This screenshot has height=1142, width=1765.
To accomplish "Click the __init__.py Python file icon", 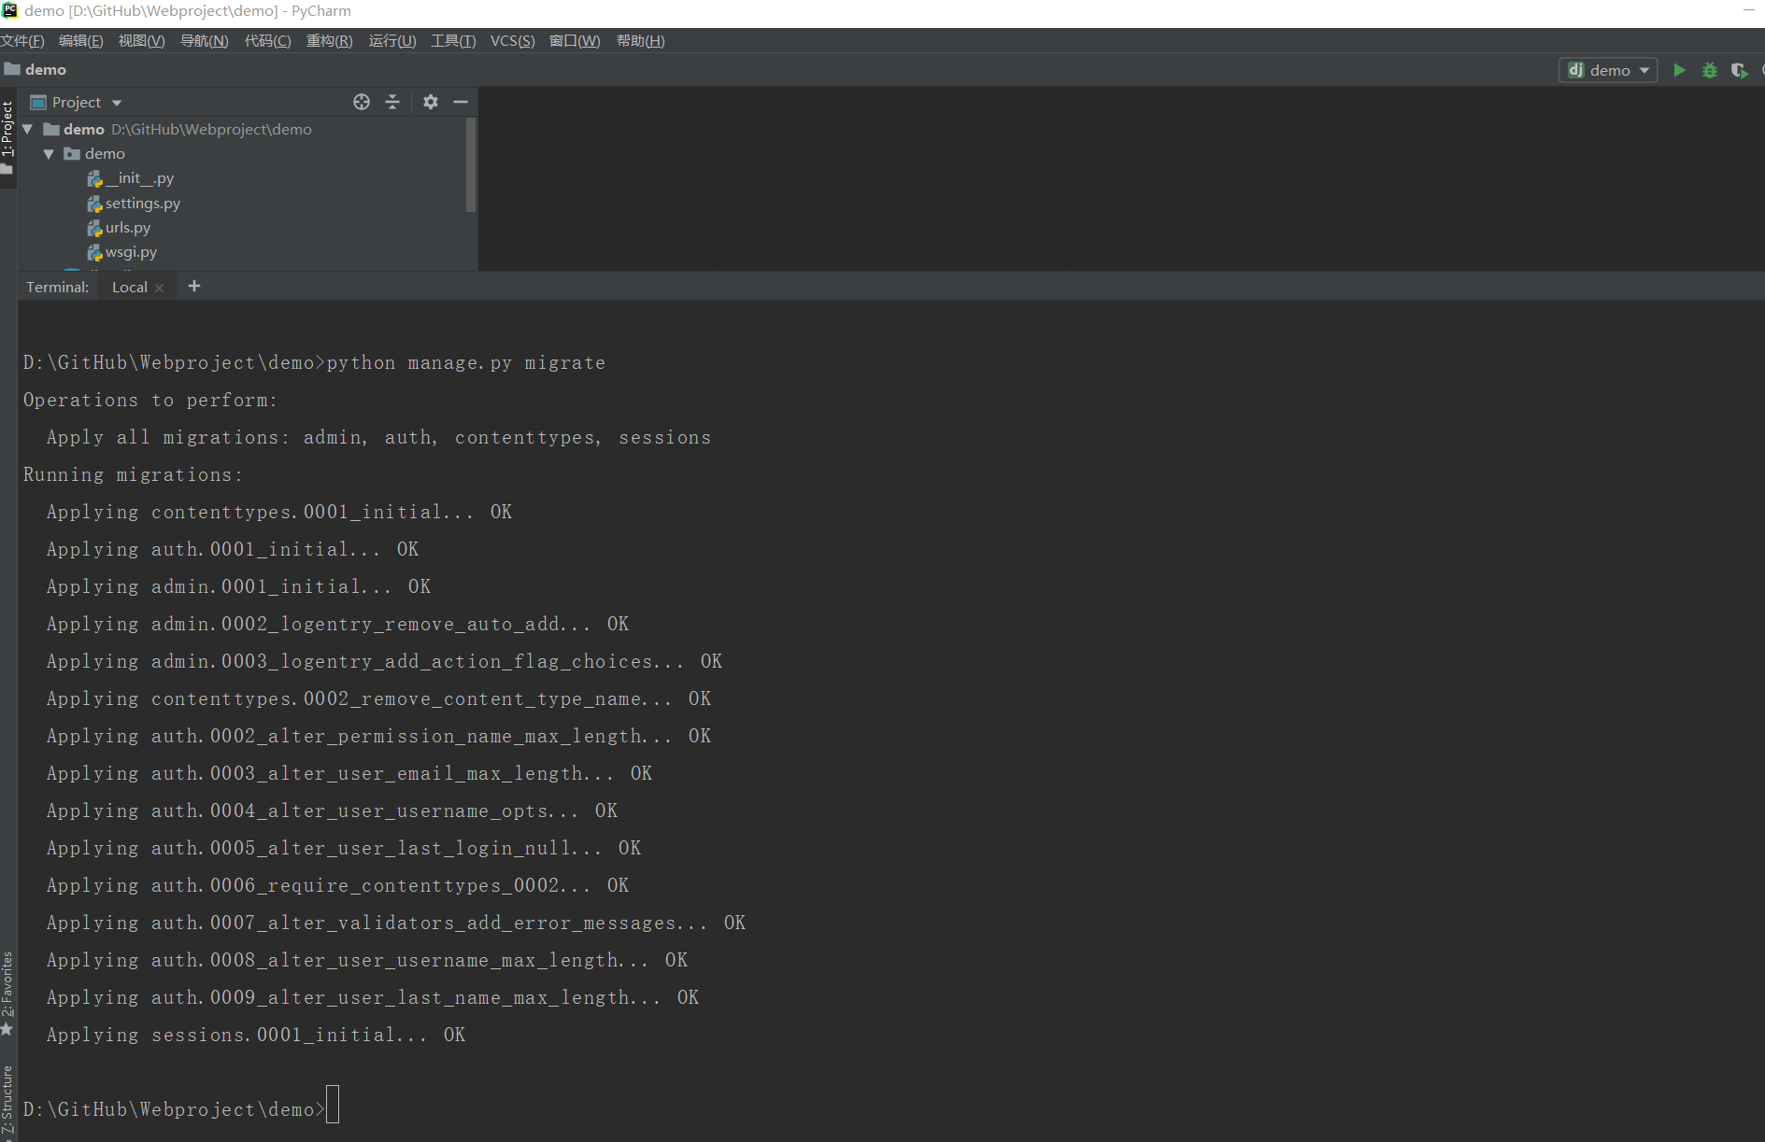I will [94, 178].
